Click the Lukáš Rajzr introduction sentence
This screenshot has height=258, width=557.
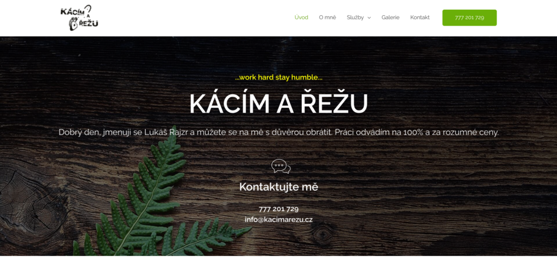(x=278, y=133)
